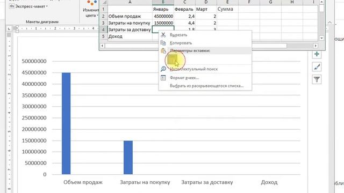Click chart axis value 50000000
This screenshot has height=193, width=344.
[34, 61]
